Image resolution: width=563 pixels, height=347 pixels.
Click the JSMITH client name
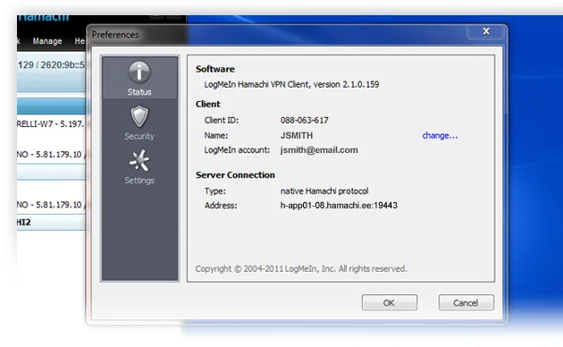[297, 135]
